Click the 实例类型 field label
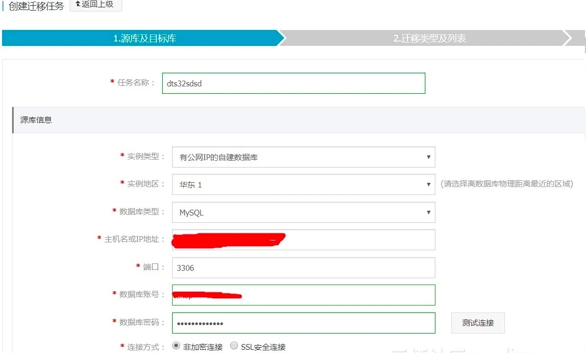586x353 pixels. 142,156
